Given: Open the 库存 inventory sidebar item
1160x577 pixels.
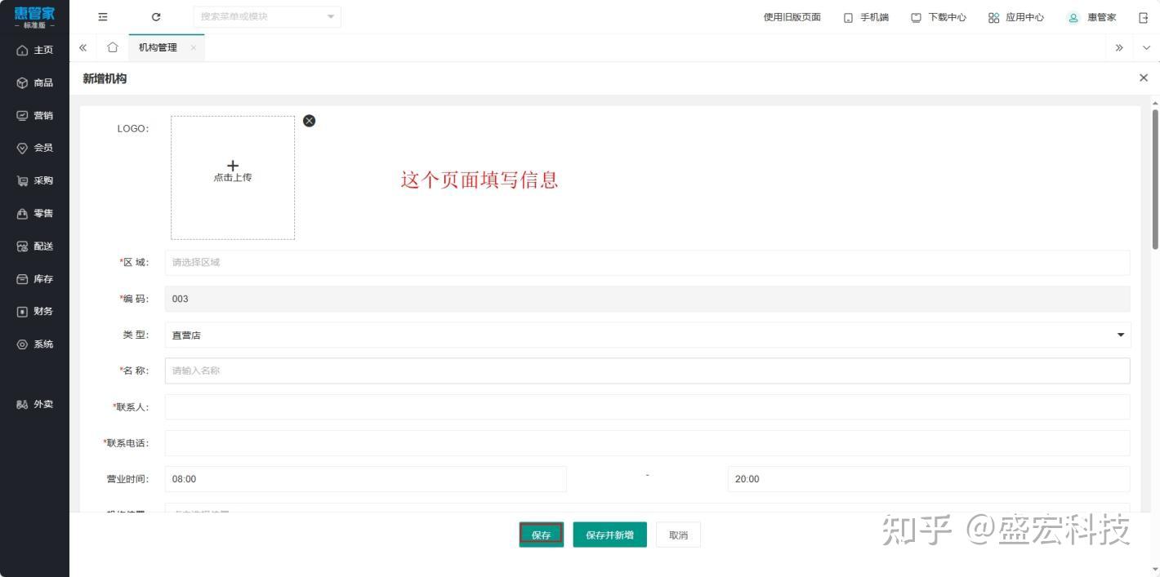Looking at the screenshot, I should coord(34,279).
